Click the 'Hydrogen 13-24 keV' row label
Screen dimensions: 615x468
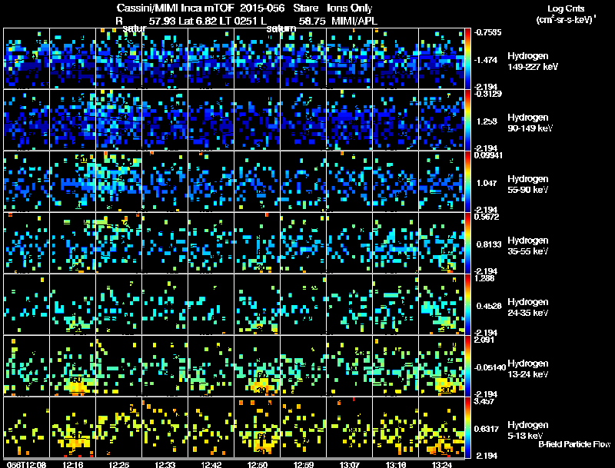(528, 369)
